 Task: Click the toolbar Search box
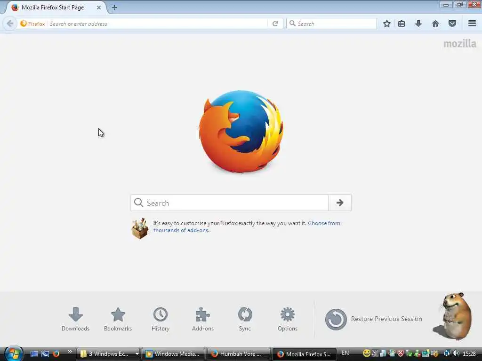point(331,24)
